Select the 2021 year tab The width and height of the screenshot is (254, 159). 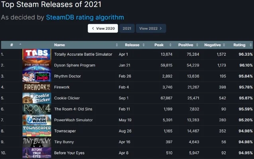coord(127,29)
